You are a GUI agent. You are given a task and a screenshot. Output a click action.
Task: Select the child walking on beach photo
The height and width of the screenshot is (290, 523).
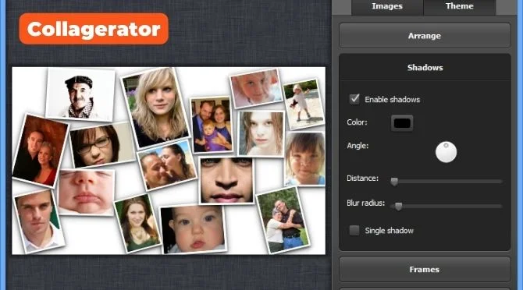pos(304,104)
